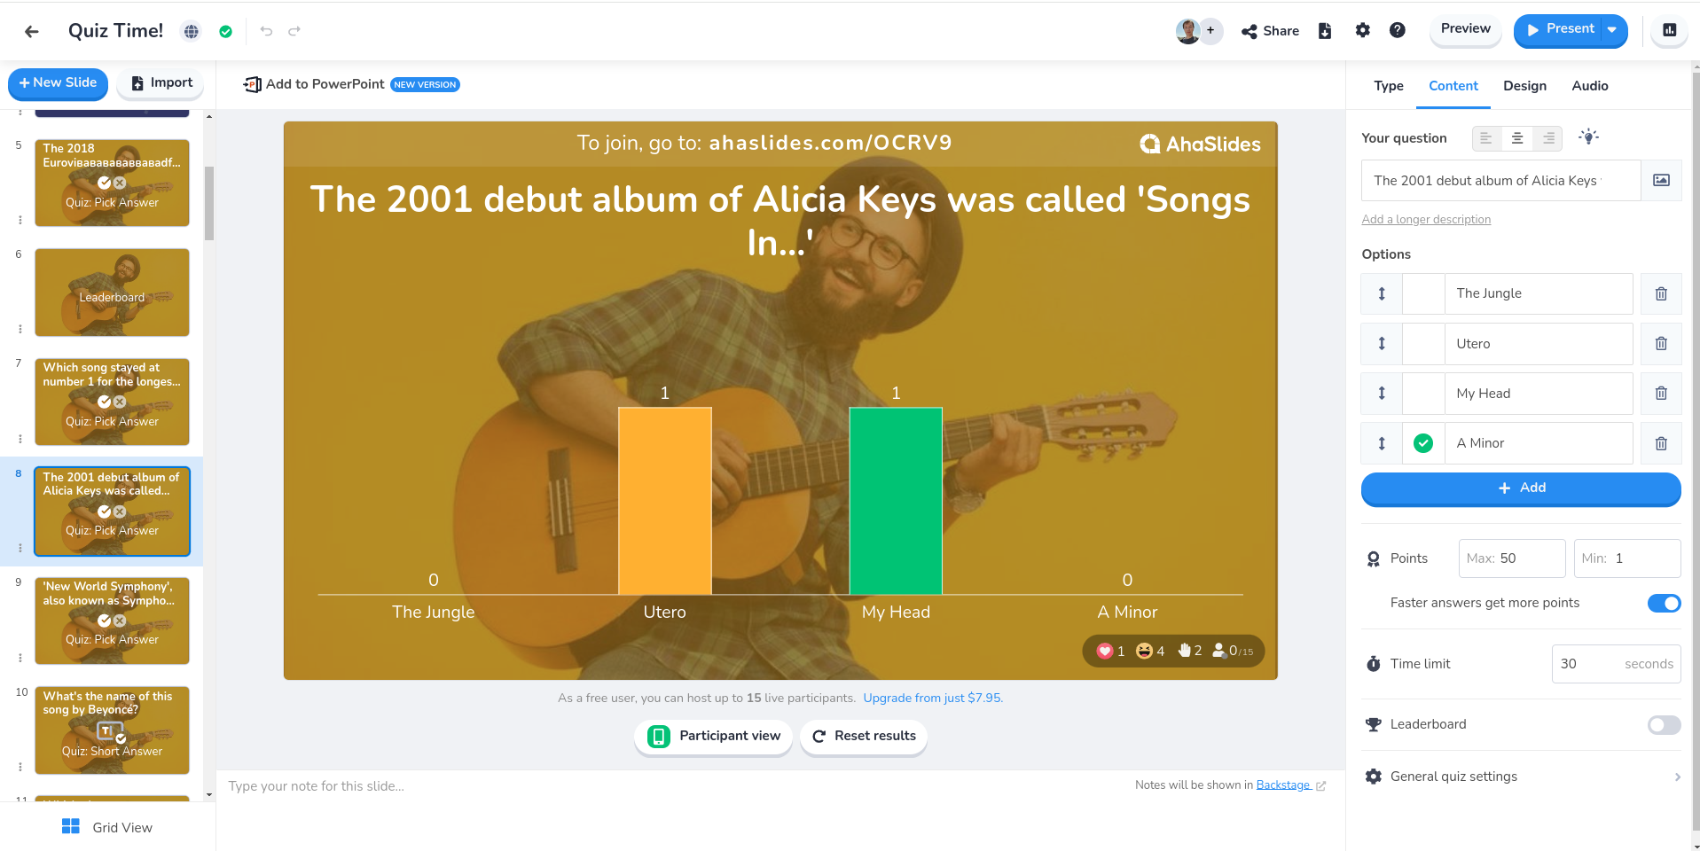Enable the Leaderboard toggle
Screen dimensions: 1700x851
point(1663,725)
